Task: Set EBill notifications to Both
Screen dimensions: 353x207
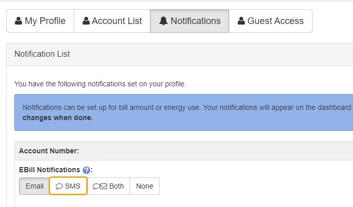Action: pyautogui.click(x=108, y=186)
